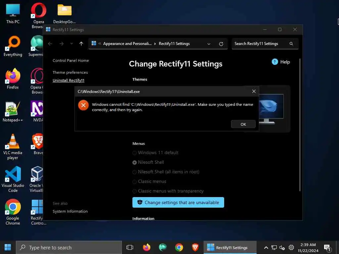Expand the address bar history dropdown
339x254 pixels.
pos(209,44)
